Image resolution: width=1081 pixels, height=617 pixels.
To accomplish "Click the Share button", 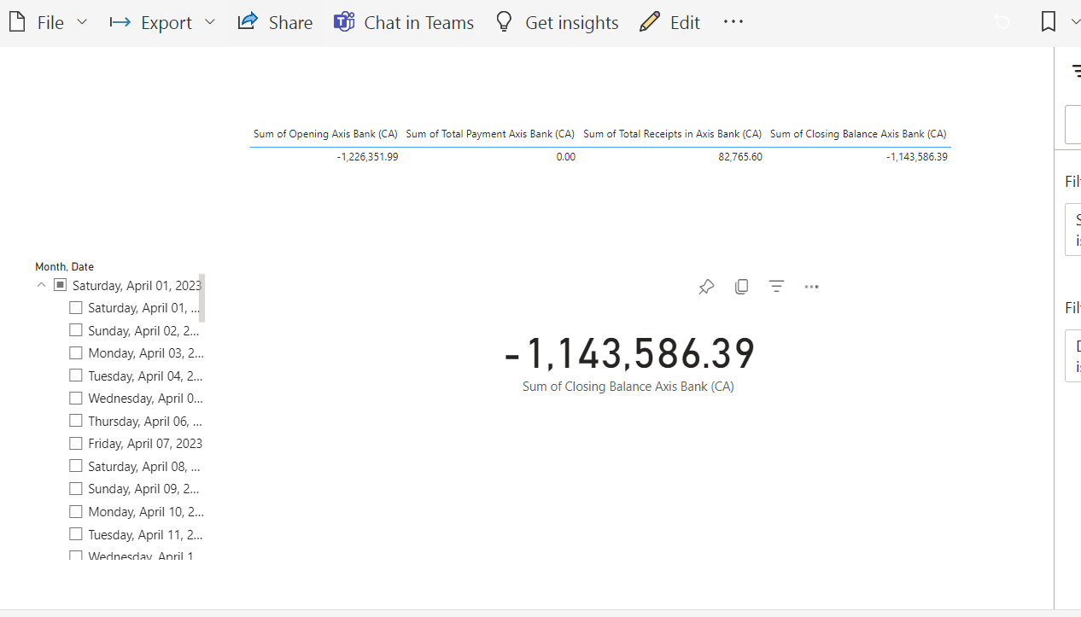I will coord(275,23).
